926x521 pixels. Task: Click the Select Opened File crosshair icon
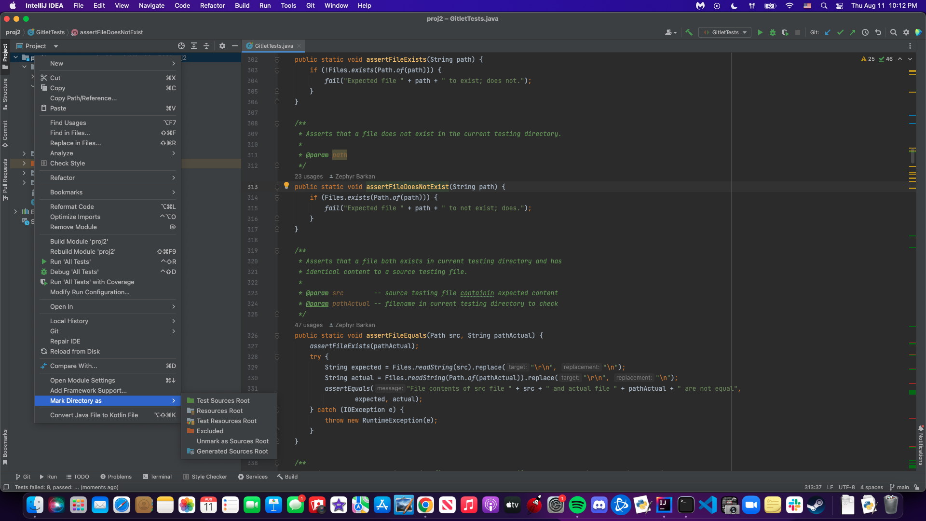[181, 46]
